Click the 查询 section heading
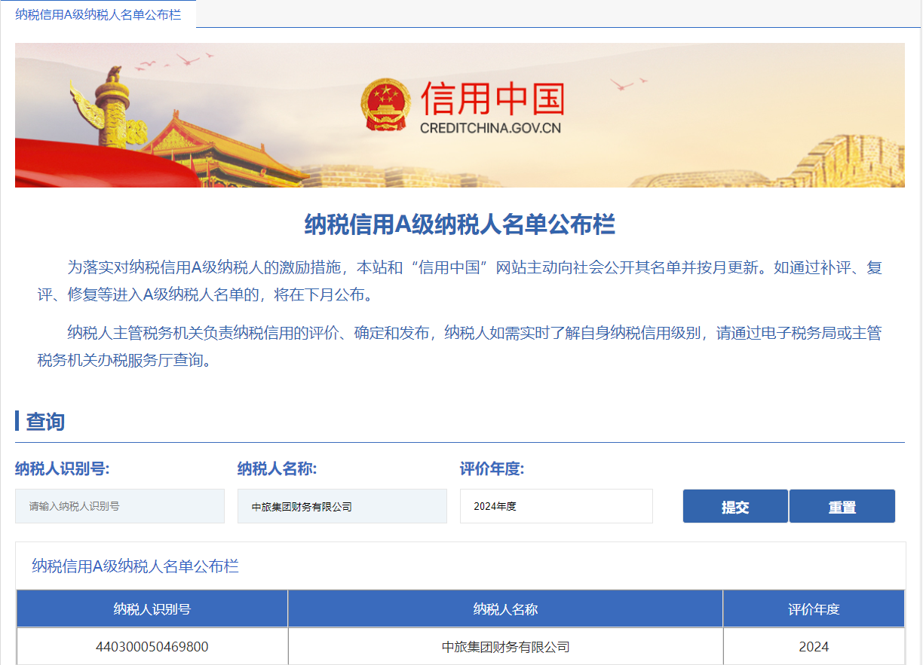 tap(45, 422)
